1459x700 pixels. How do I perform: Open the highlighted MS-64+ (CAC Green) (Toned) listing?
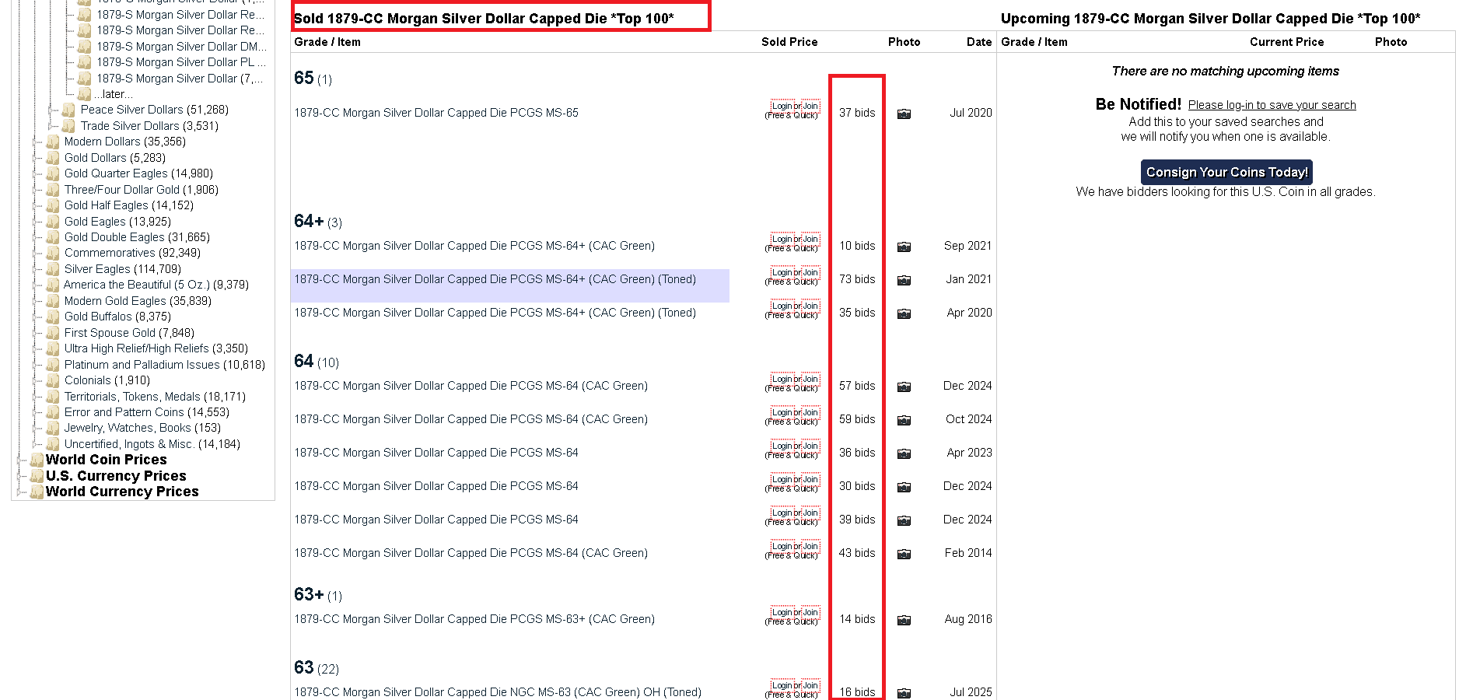495,279
